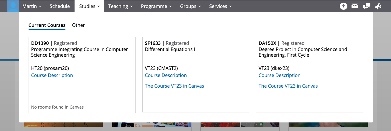Open Course Description for DD1390
This screenshot has width=391, height=131.
52,75
